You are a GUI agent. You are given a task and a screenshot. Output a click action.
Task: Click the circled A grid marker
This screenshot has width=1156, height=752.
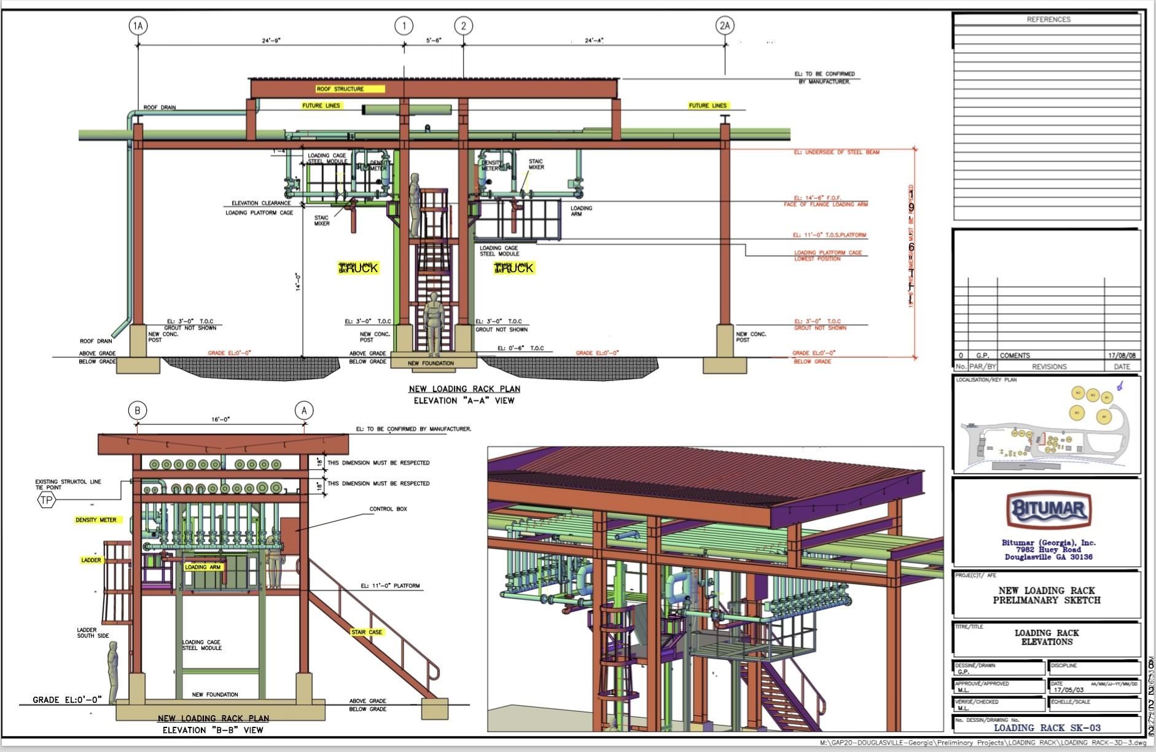(x=304, y=410)
